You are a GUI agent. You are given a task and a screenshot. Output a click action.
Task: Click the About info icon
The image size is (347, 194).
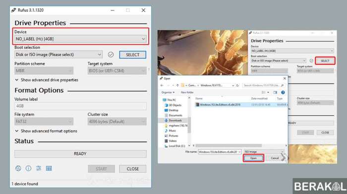pyautogui.click(x=28, y=168)
